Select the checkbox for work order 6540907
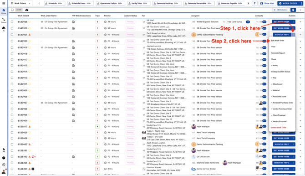Viewport: 305px width, 176px height. (12, 103)
